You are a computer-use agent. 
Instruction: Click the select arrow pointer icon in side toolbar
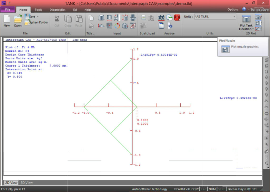(266, 139)
